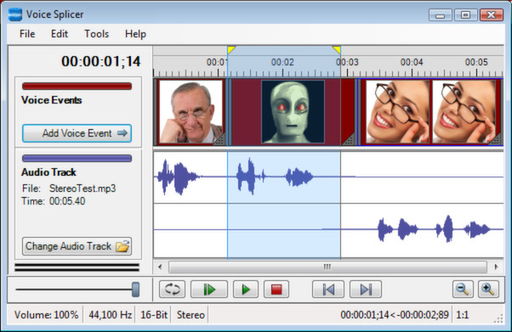This screenshot has height=332, width=512.
Task: Open the Edit menu
Action: [x=59, y=34]
